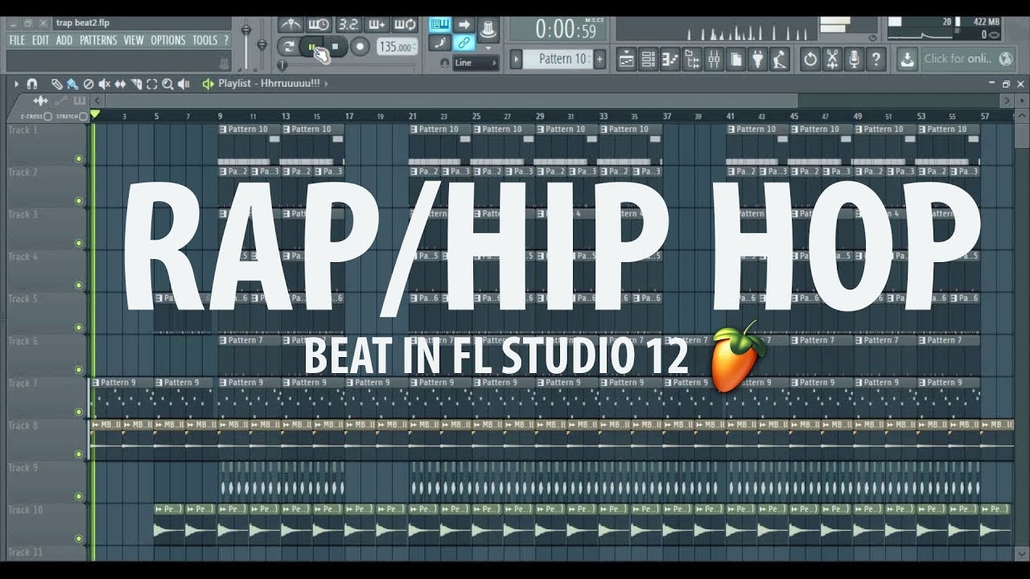Viewport: 1030px width, 579px height.
Task: Toggle blend recording overdub button
Action: [x=377, y=25]
